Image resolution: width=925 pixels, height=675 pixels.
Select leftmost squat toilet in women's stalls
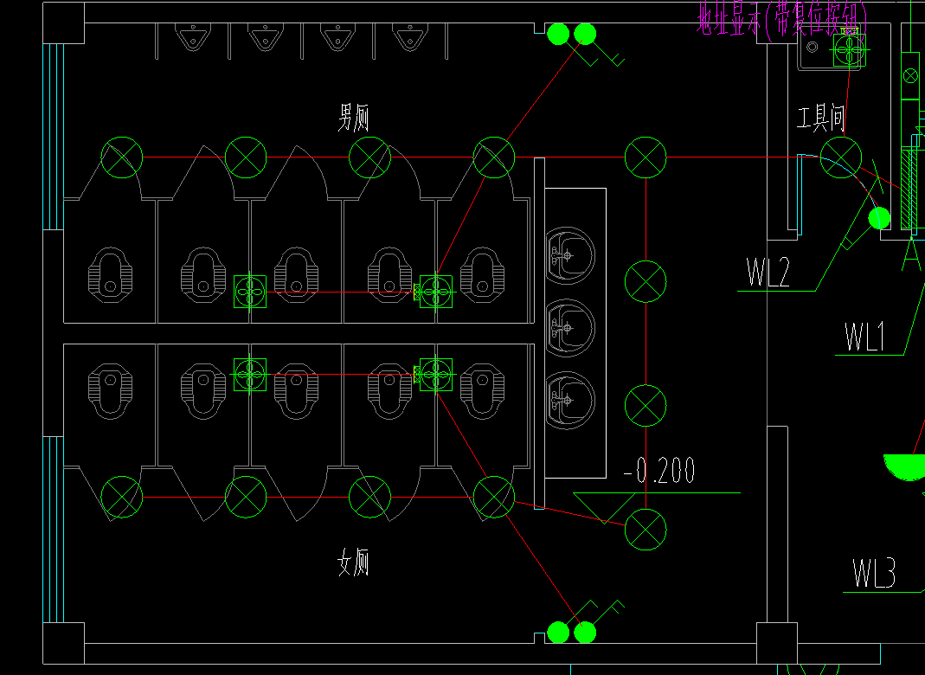coord(110,392)
